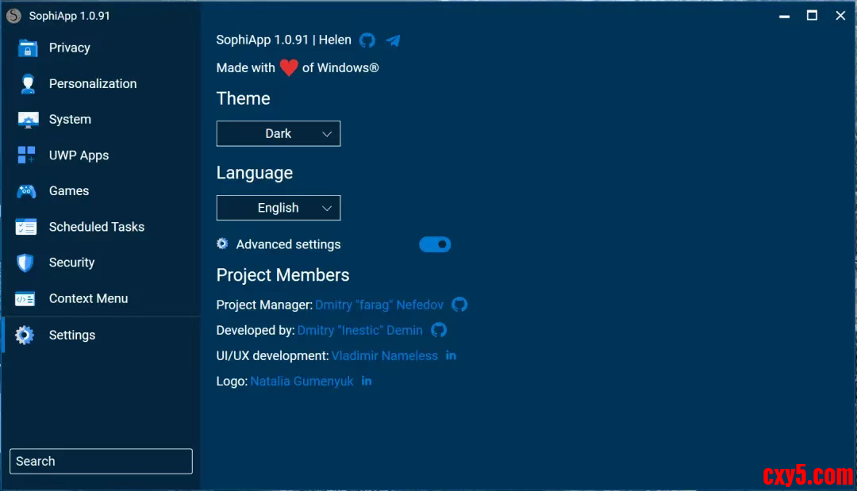Viewport: 857px width, 491px height.
Task: Switch to the Context Menu section
Action: click(88, 299)
